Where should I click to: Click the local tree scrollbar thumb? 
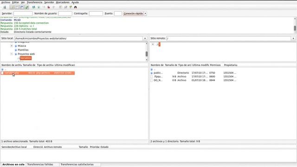coord(147,54)
